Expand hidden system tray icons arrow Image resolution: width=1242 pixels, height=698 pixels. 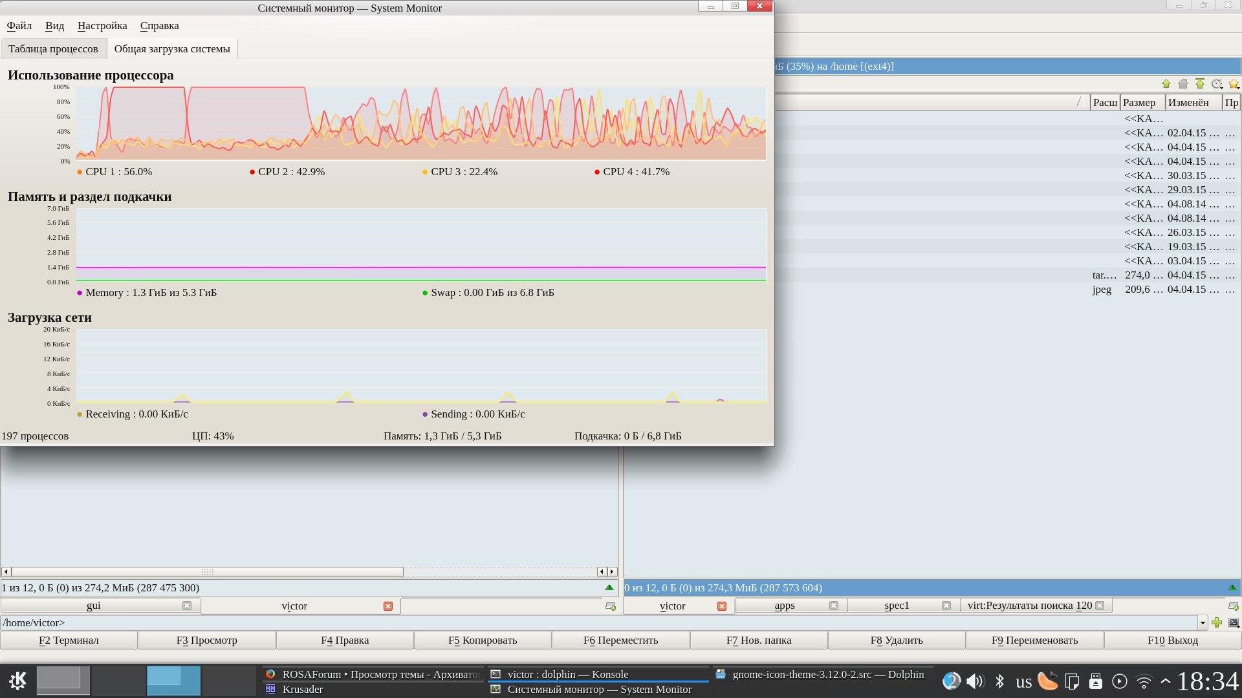click(1165, 681)
